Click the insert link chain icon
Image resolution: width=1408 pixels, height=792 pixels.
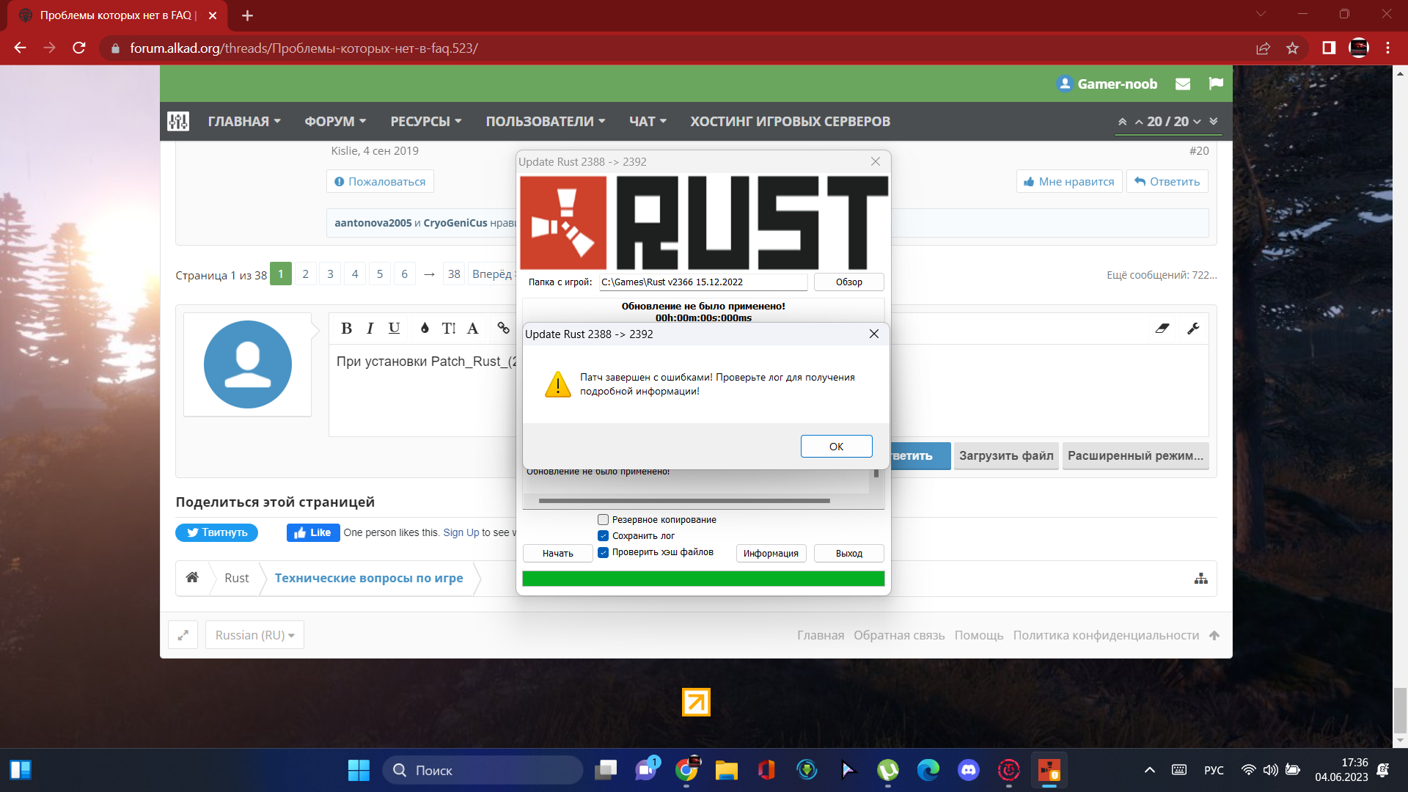pos(503,329)
